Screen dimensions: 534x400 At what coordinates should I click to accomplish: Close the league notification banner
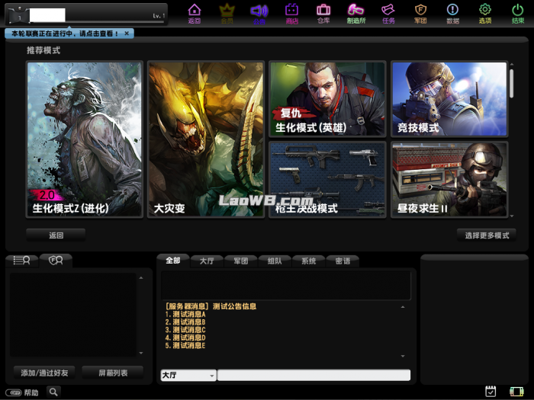tap(127, 34)
